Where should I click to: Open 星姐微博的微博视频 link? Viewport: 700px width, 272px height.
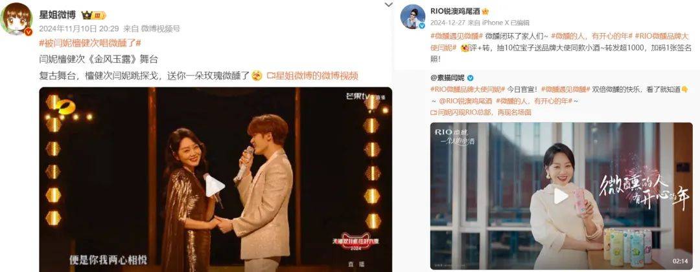312,76
